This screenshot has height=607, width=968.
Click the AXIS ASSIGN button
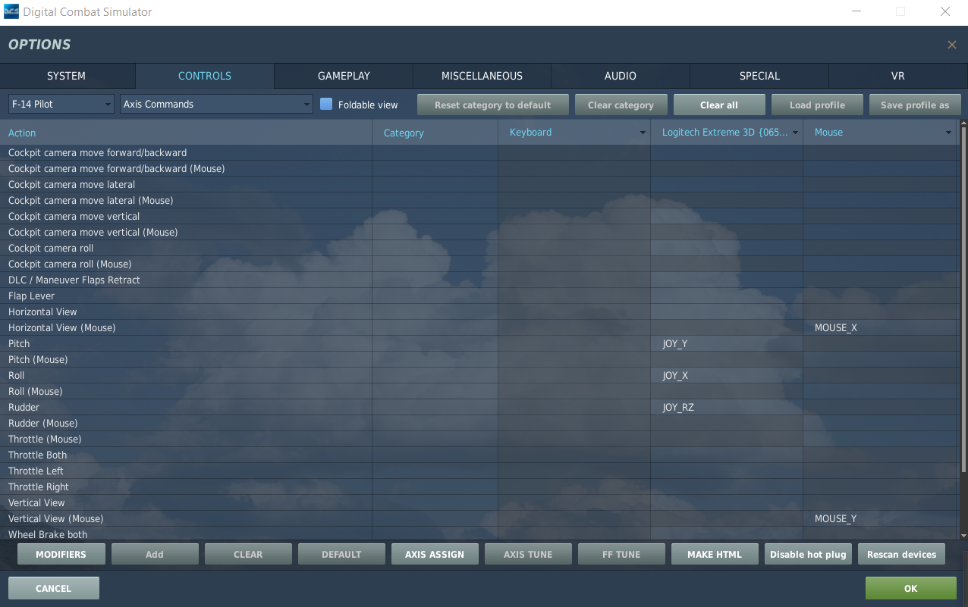coord(435,554)
